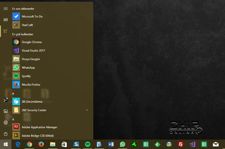Viewport: 225px width, 149px height.
Task: Open File Explorer from the taskbar
Action: pyautogui.click(x=53, y=144)
